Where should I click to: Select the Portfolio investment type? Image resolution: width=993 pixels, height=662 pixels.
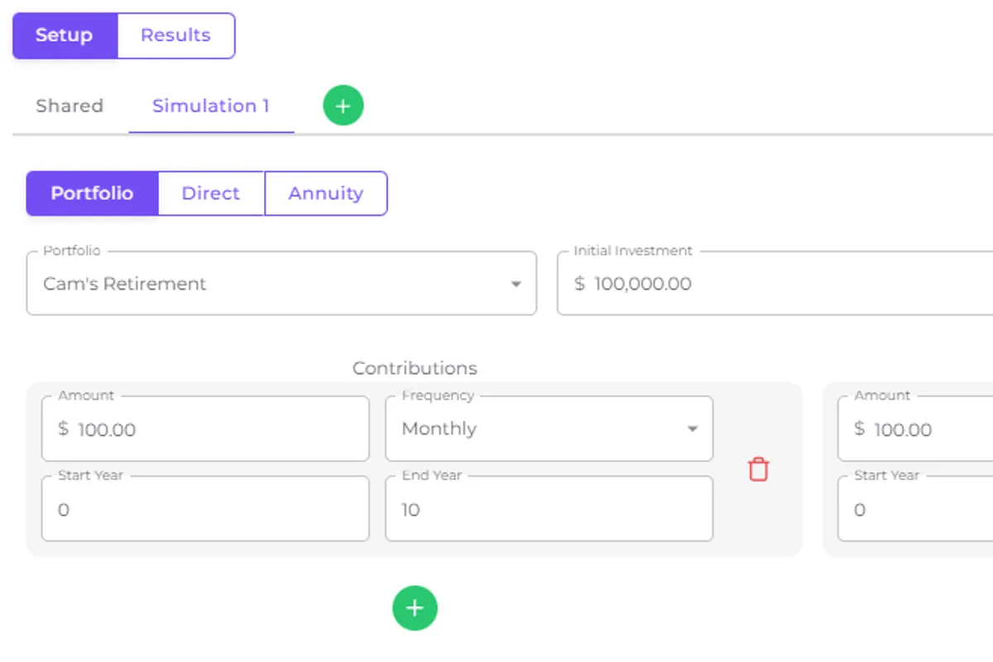tap(92, 193)
